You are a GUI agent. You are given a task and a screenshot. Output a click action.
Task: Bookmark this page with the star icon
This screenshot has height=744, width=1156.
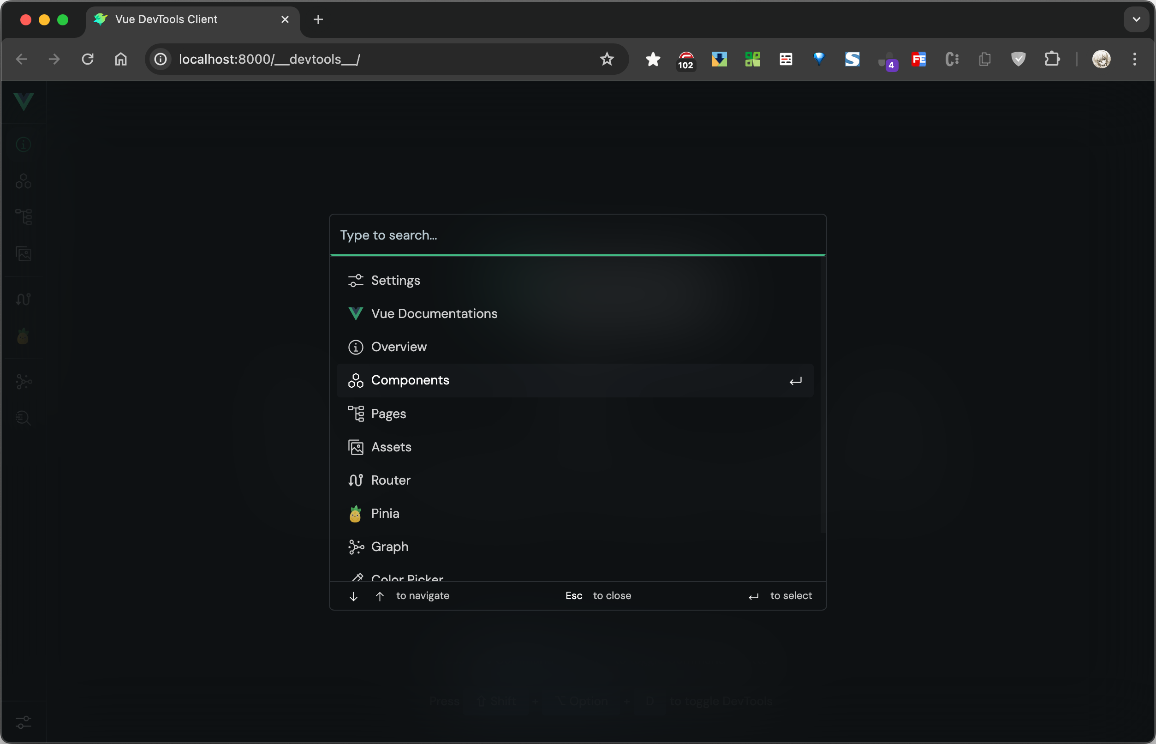(x=607, y=60)
